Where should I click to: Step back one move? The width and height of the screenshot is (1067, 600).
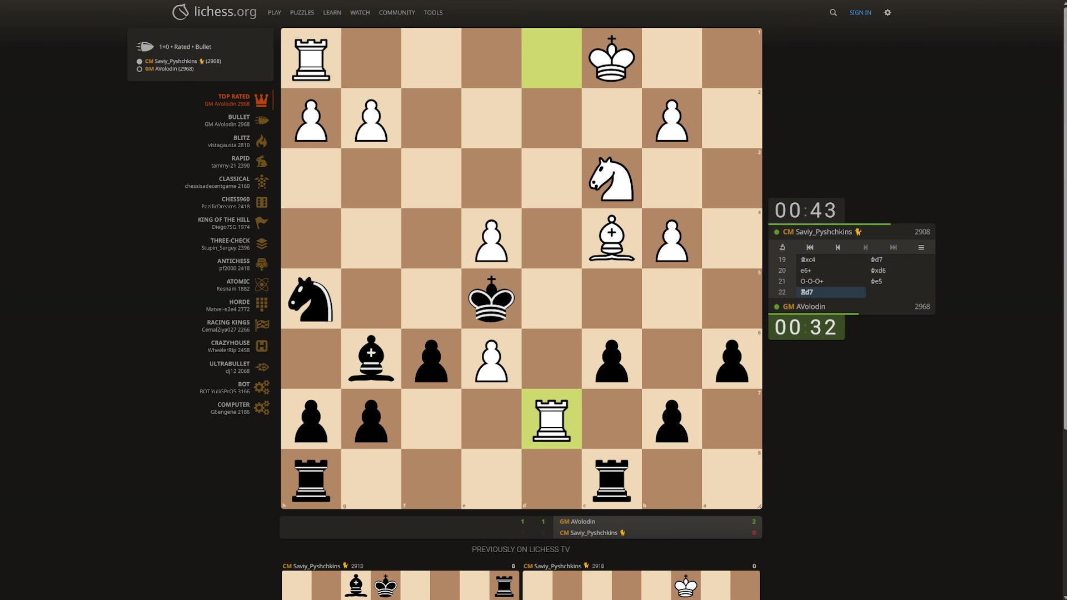pos(837,248)
